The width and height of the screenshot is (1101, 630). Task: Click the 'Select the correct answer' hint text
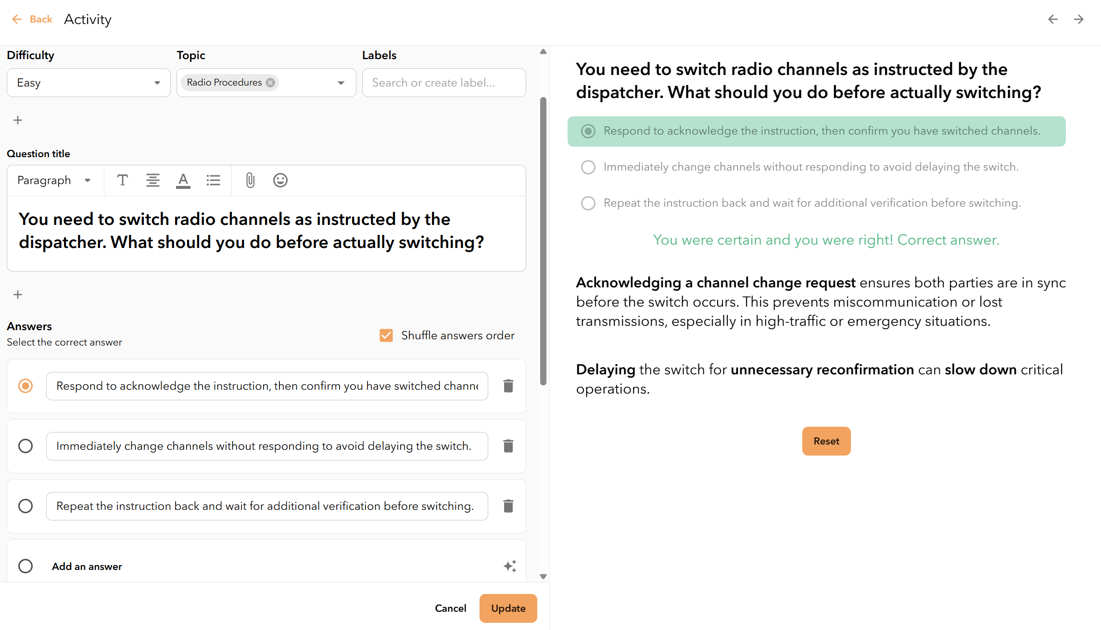tap(64, 342)
